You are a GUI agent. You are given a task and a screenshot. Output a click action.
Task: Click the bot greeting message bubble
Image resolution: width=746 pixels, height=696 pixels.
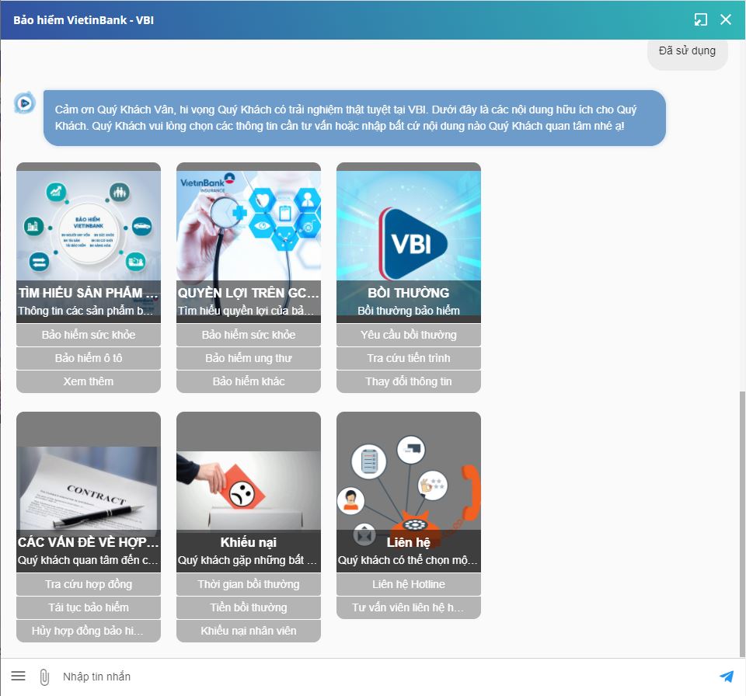pyautogui.click(x=354, y=118)
